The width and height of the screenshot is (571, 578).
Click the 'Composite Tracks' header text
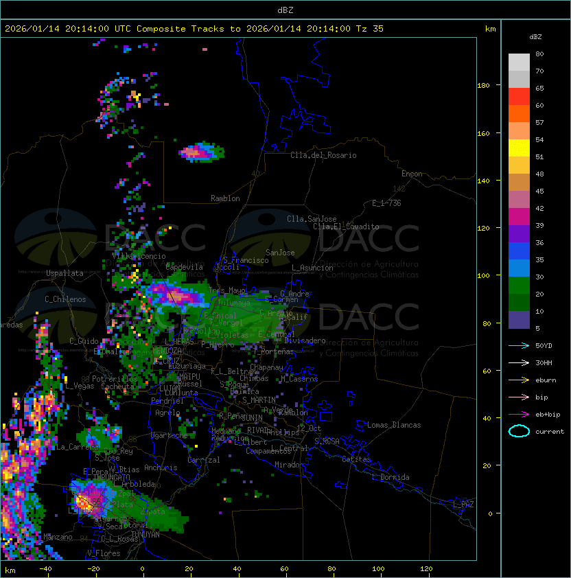(x=180, y=29)
